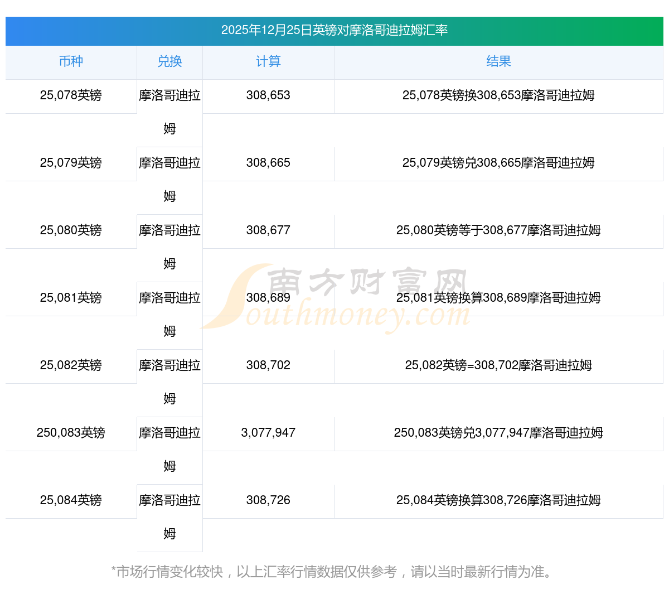Viewport: 669px width, 589px height.
Task: Select the 25,084英镑 cell
Action: [71, 500]
